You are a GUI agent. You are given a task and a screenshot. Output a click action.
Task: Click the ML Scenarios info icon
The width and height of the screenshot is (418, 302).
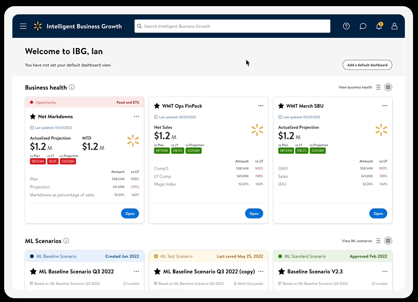[66, 241]
